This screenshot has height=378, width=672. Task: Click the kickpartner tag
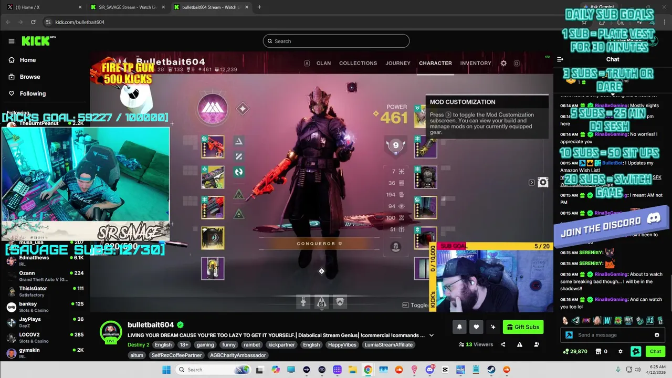281,345
